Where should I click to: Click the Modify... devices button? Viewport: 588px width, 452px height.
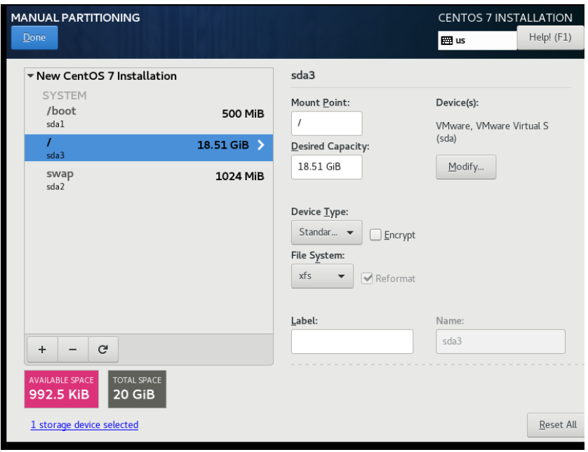pyautogui.click(x=466, y=167)
